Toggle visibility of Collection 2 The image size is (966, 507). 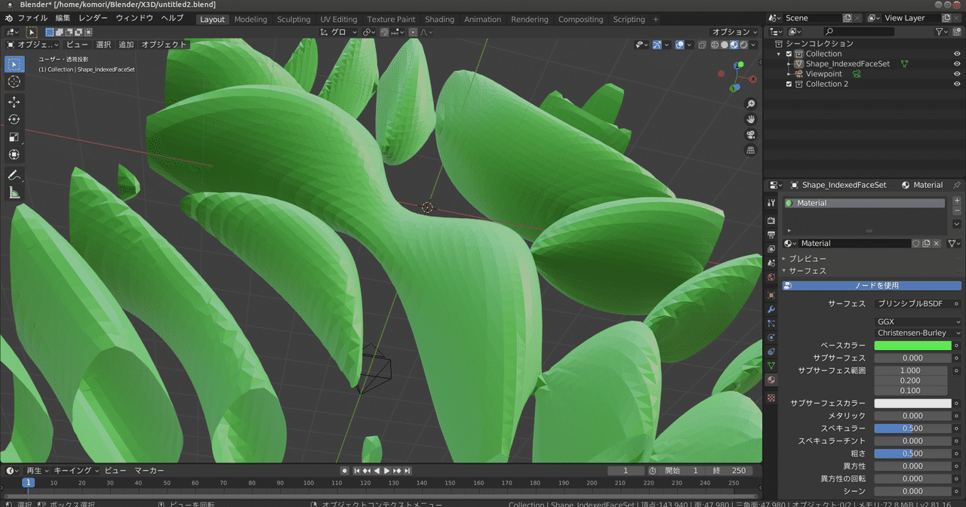[x=957, y=84]
